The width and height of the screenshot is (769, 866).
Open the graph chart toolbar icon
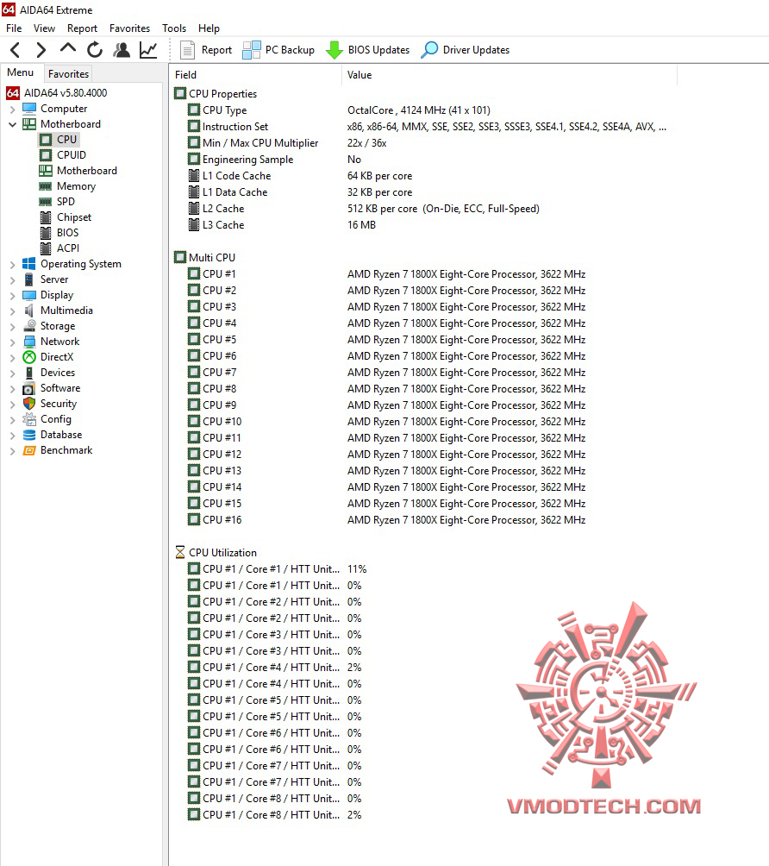[x=148, y=50]
